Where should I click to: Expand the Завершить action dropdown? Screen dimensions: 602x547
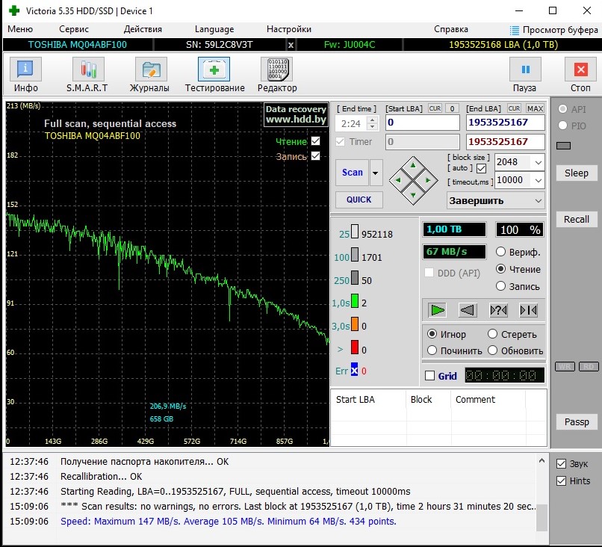pyautogui.click(x=538, y=200)
